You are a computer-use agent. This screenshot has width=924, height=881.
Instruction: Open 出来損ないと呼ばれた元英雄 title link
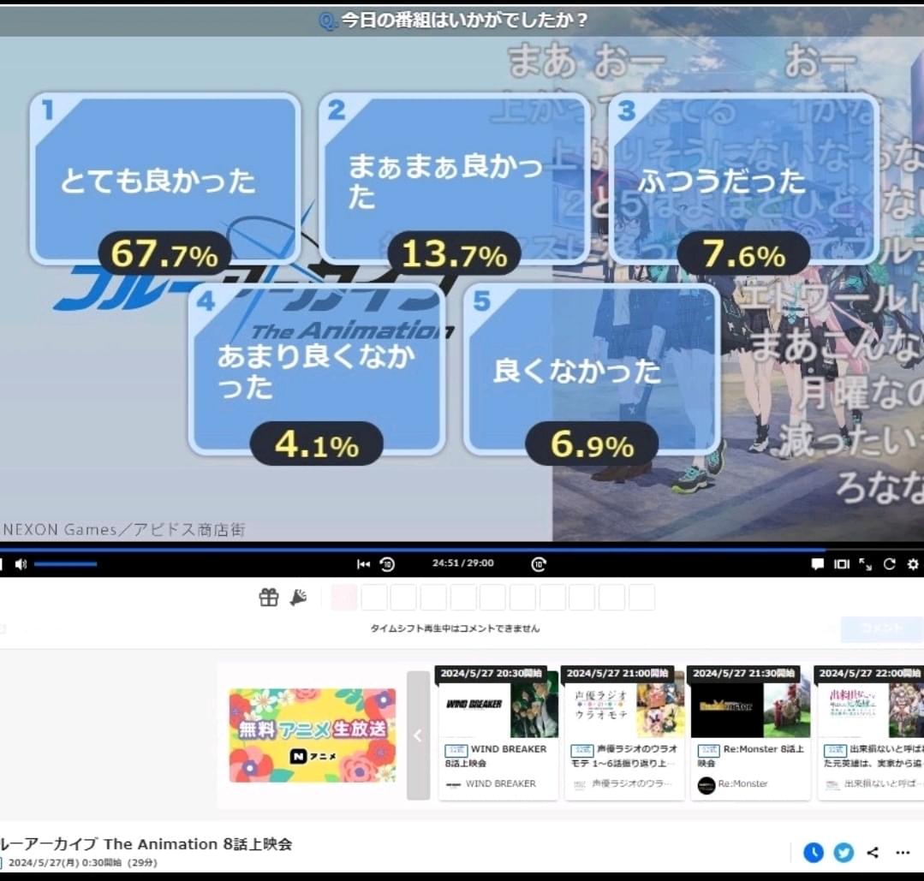click(x=873, y=756)
